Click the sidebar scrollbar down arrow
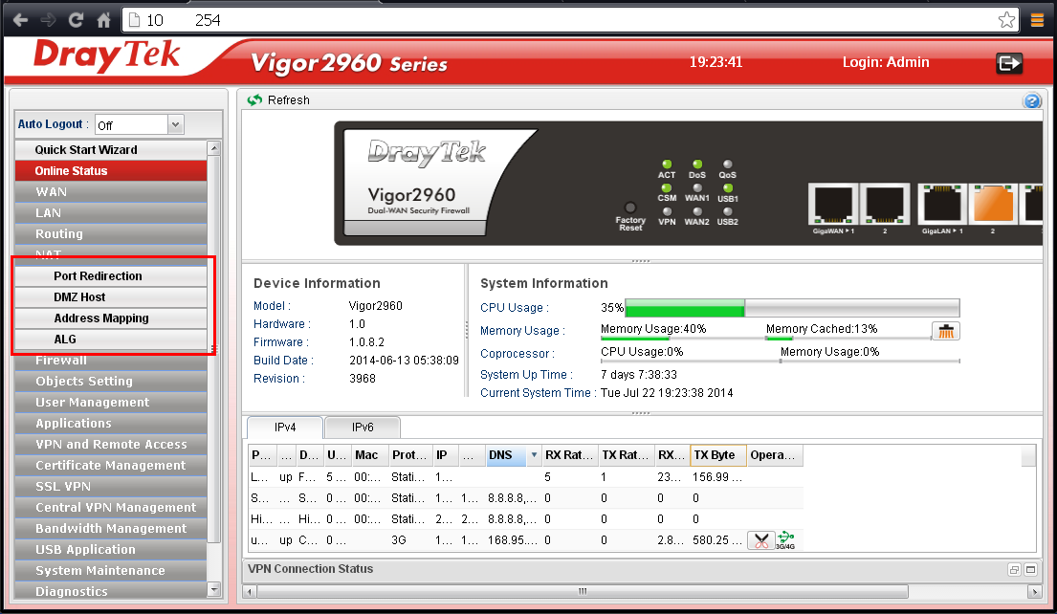Screen dimensions: 1057x614 [213, 590]
